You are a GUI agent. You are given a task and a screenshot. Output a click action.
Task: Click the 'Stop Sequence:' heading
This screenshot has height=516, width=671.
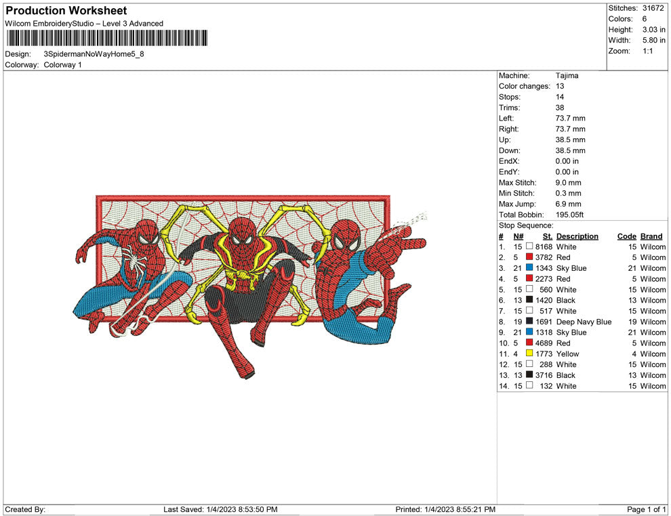click(x=526, y=225)
